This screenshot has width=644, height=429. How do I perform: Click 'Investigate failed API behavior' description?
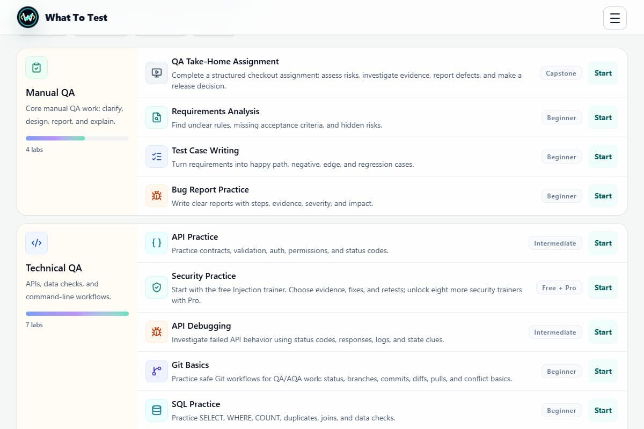point(308,340)
